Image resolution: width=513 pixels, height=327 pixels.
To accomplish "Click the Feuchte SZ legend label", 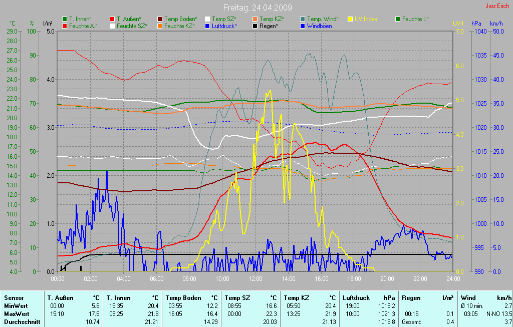I will pyautogui.click(x=131, y=26).
